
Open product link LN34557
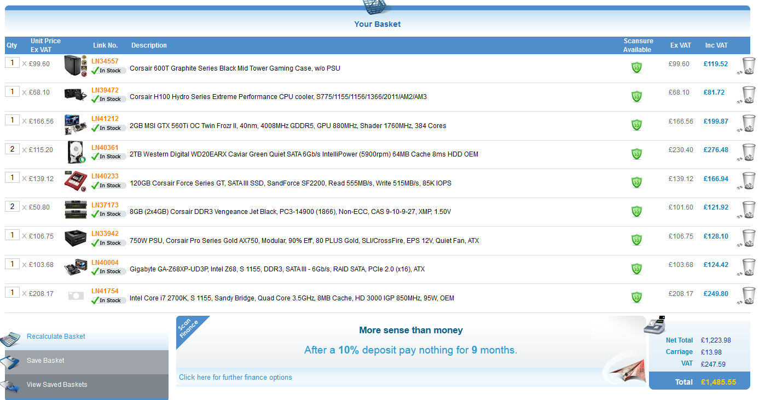(105, 61)
